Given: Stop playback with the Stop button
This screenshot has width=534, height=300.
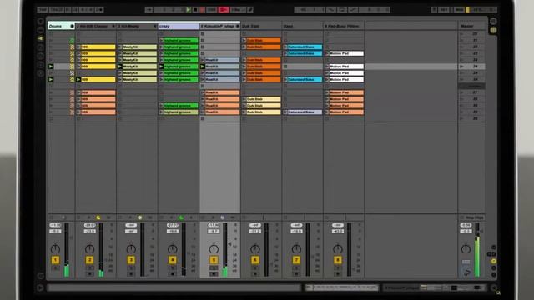Looking at the screenshot, I should point(195,10).
